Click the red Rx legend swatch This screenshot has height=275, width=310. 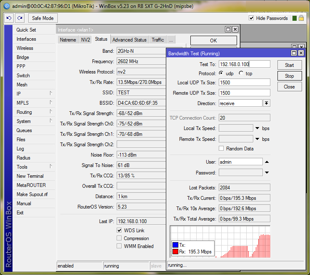pyautogui.click(x=175, y=252)
